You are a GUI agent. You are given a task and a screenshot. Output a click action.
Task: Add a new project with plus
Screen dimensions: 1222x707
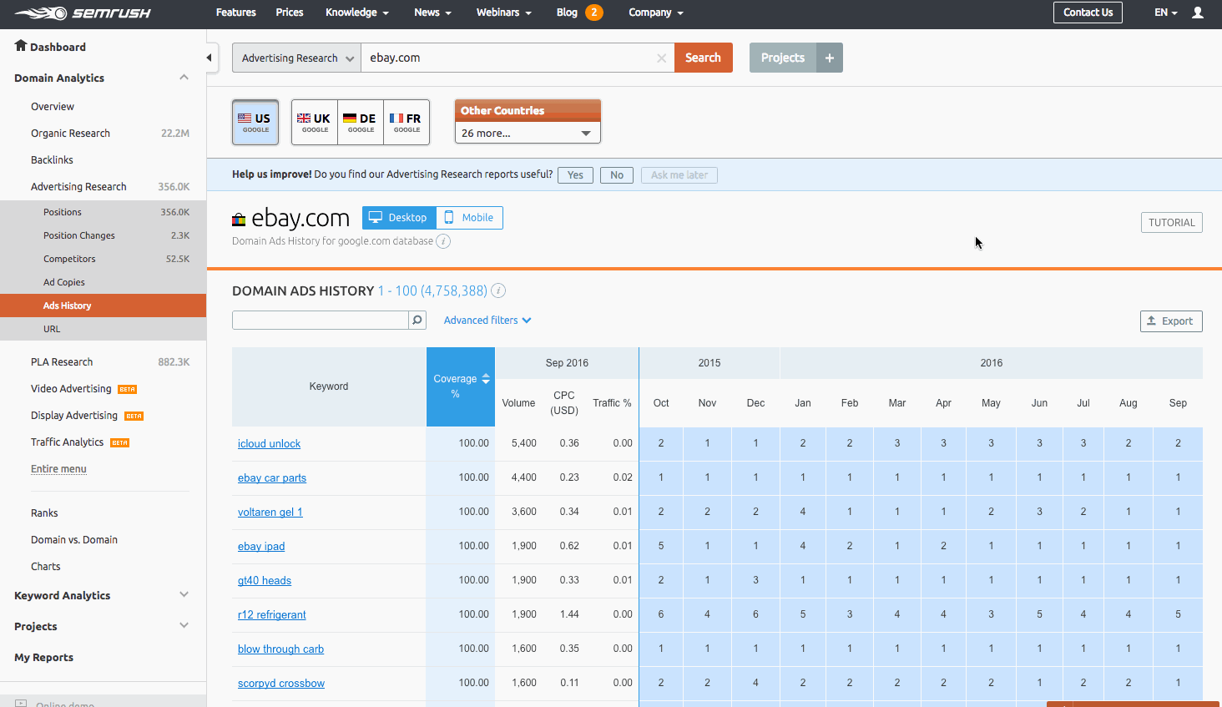click(830, 58)
